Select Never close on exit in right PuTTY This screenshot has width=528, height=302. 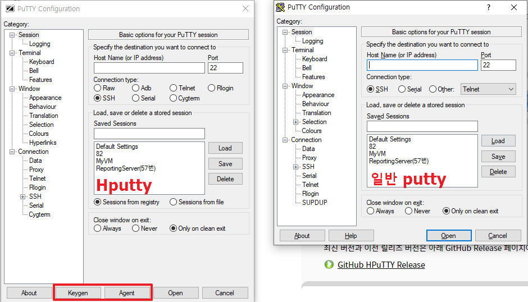pyautogui.click(x=408, y=211)
